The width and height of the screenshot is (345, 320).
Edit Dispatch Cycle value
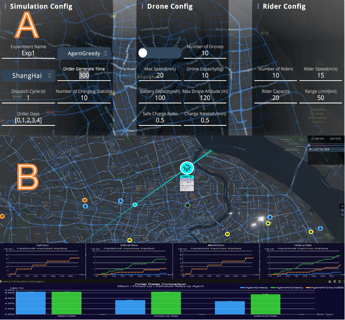(28, 98)
